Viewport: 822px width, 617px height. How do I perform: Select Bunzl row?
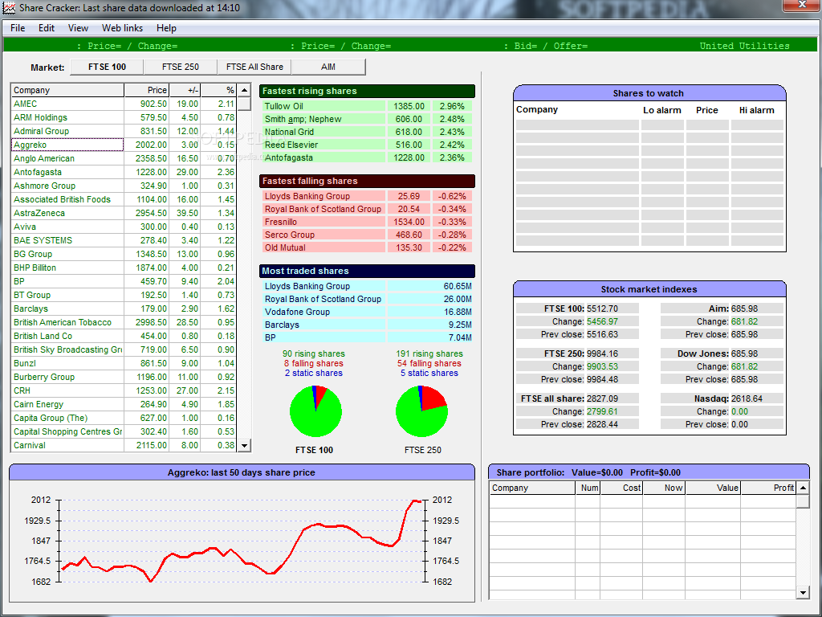click(124, 363)
